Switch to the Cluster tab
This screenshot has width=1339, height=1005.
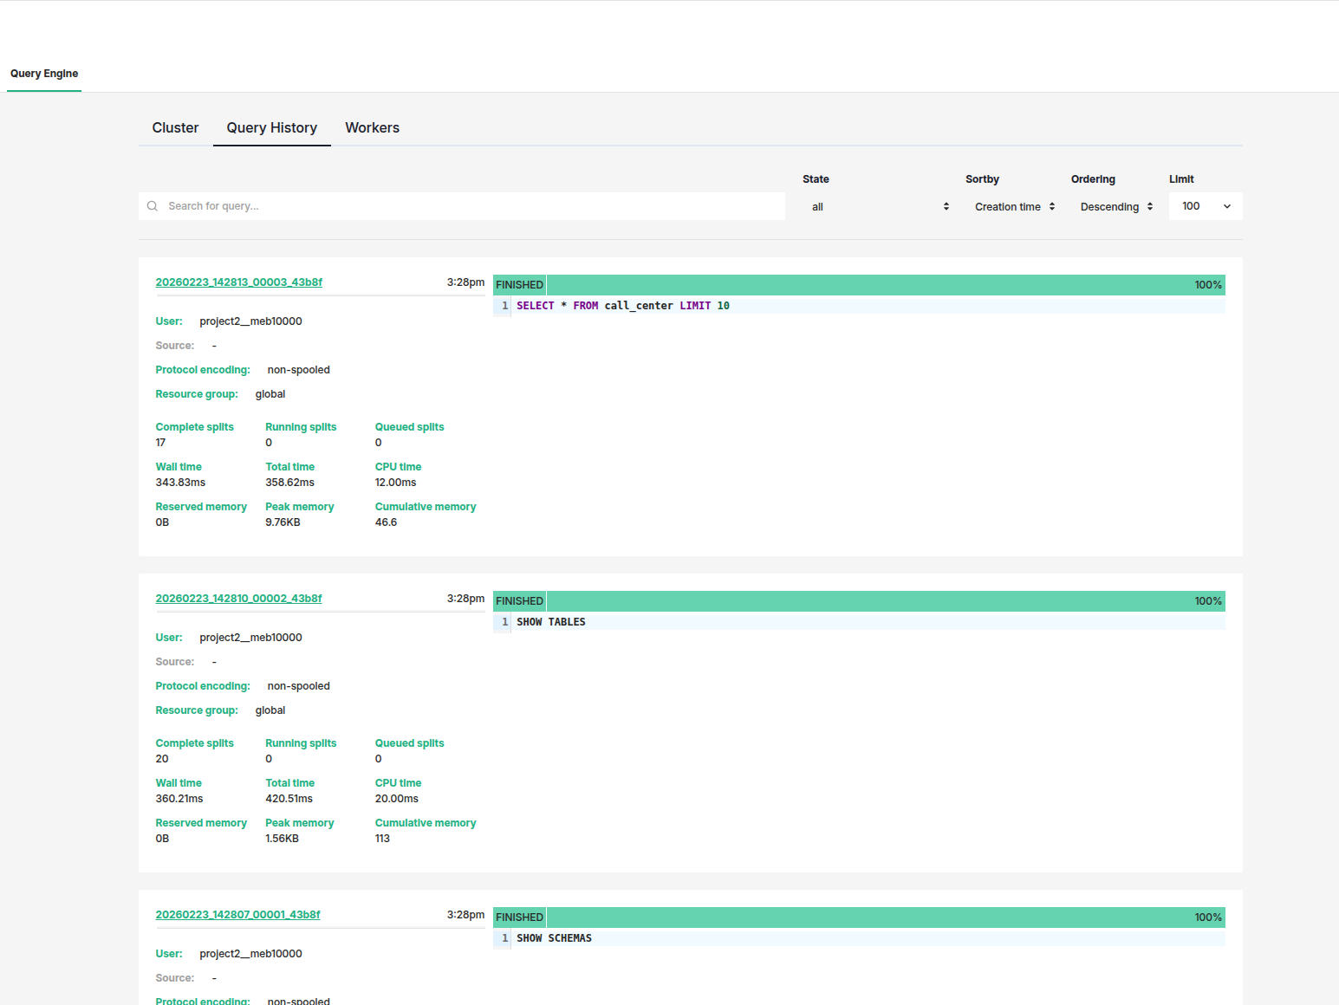(175, 127)
